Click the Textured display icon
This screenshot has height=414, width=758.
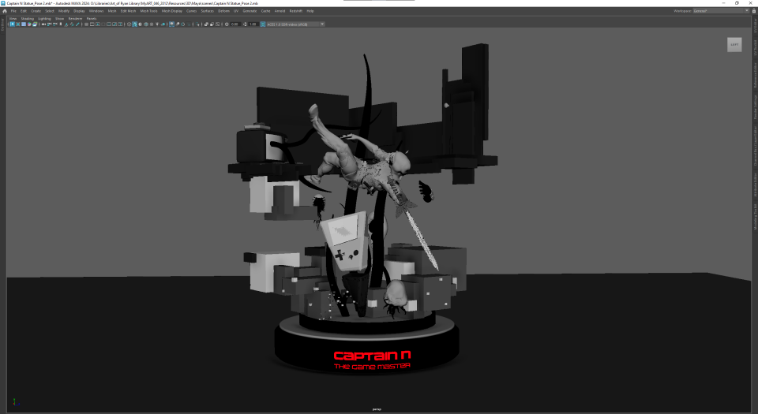(152, 24)
